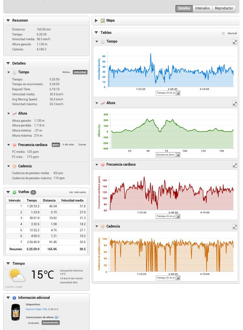This screenshot has width=243, height=330.
Task: Click the Mapa map icon
Action: [x=103, y=21]
